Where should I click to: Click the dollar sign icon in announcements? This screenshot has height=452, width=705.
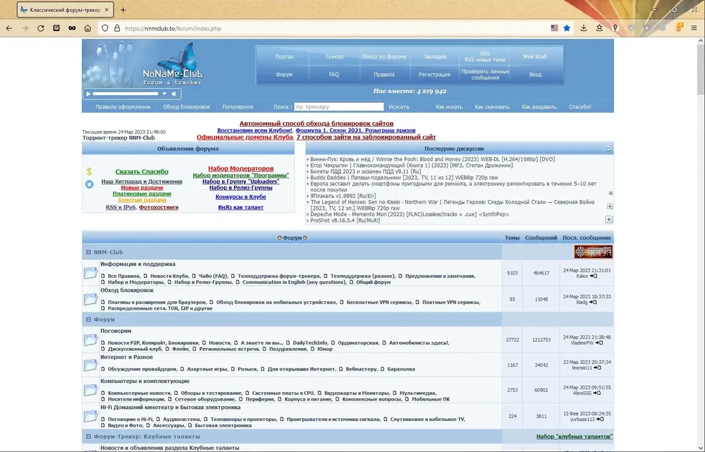click(x=89, y=172)
